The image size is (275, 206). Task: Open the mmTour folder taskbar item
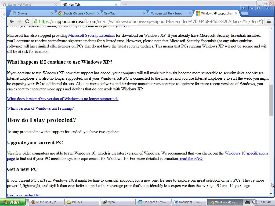(82, 202)
